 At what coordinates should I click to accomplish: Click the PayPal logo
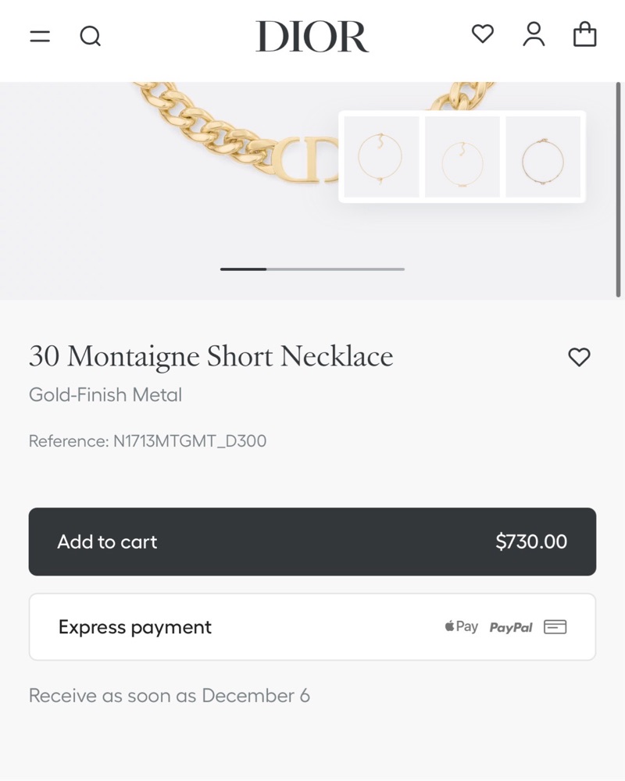click(511, 627)
